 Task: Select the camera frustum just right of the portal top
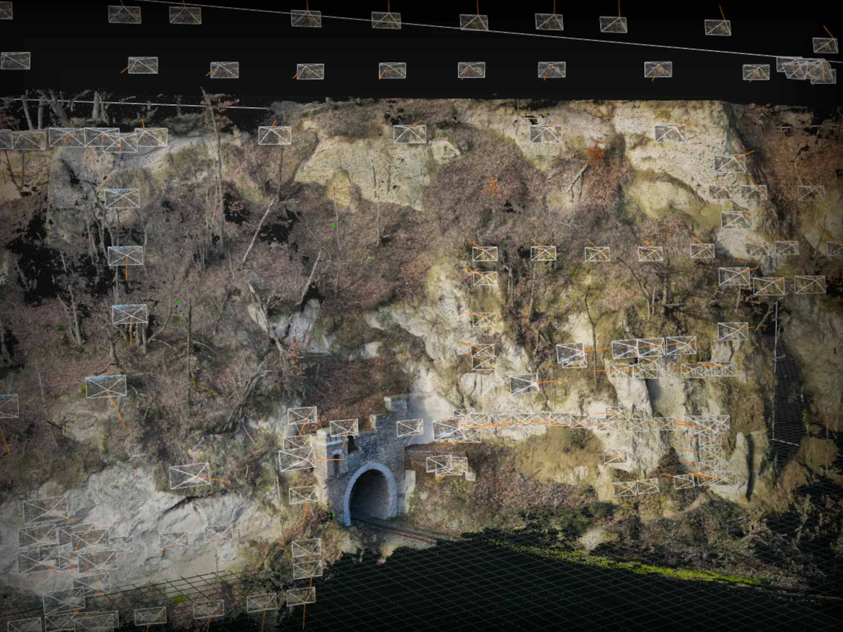(x=410, y=427)
